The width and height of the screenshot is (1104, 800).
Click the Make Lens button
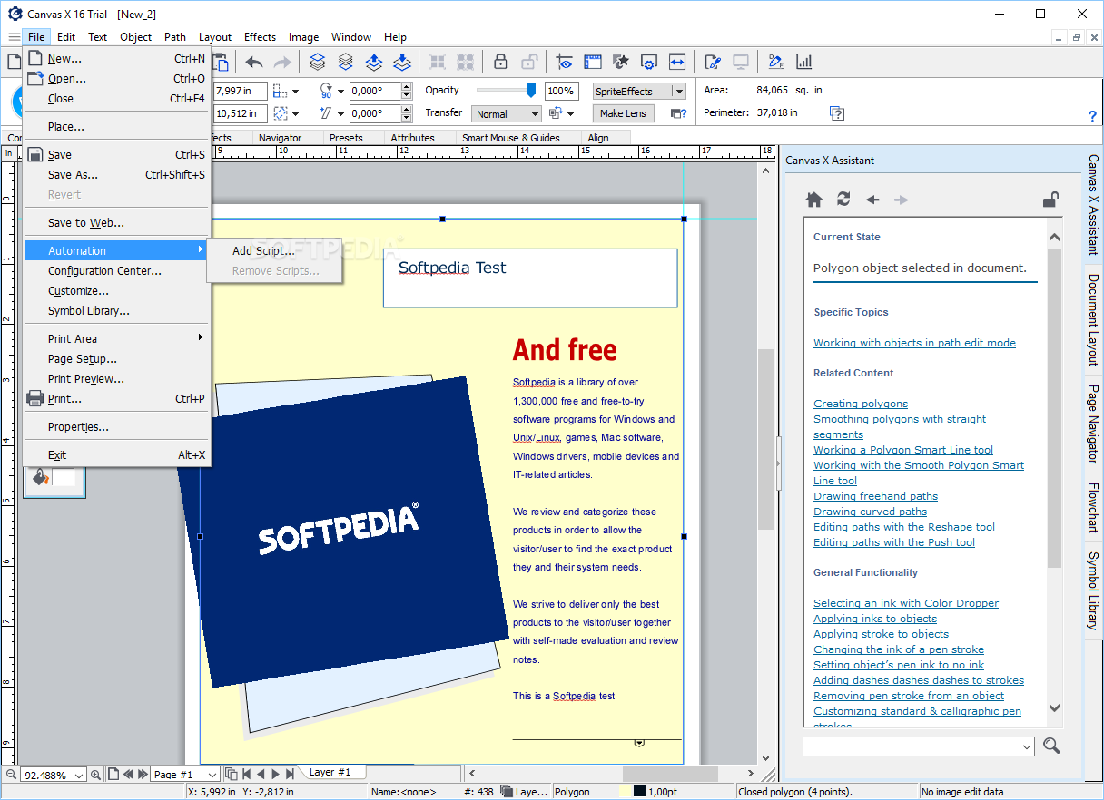point(624,113)
